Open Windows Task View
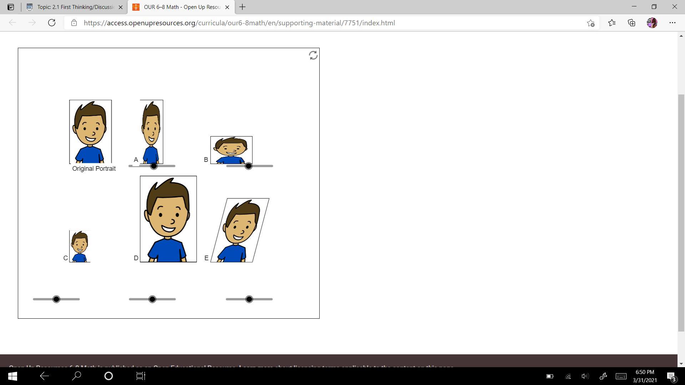The height and width of the screenshot is (385, 685). [141, 376]
